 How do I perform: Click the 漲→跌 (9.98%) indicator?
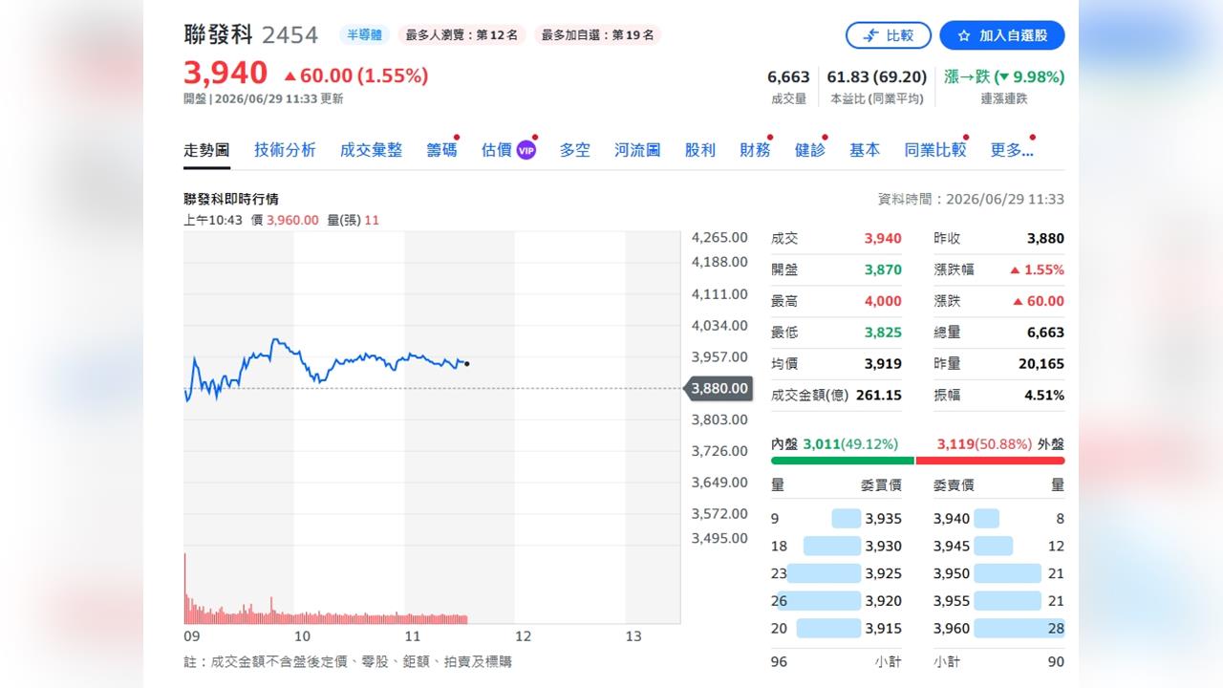click(x=1004, y=76)
